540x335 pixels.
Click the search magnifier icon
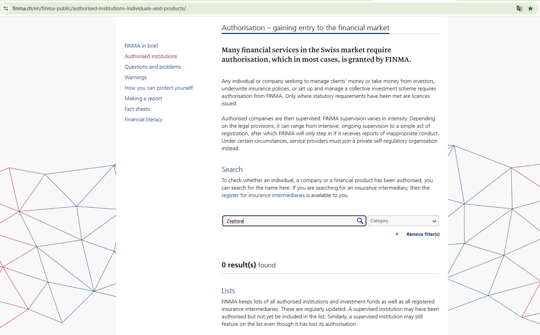(x=360, y=221)
